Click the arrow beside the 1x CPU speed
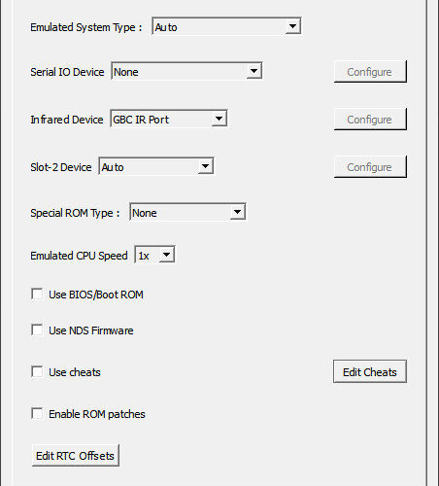 tap(167, 255)
